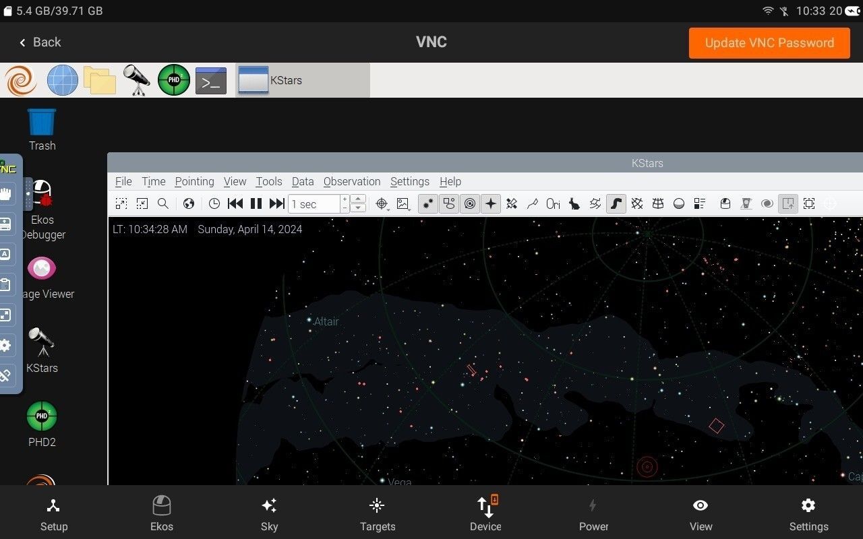
Task: Set time using the clock icon
Action: point(214,203)
